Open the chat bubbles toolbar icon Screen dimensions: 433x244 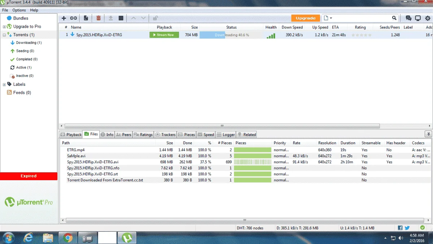pos(408,18)
